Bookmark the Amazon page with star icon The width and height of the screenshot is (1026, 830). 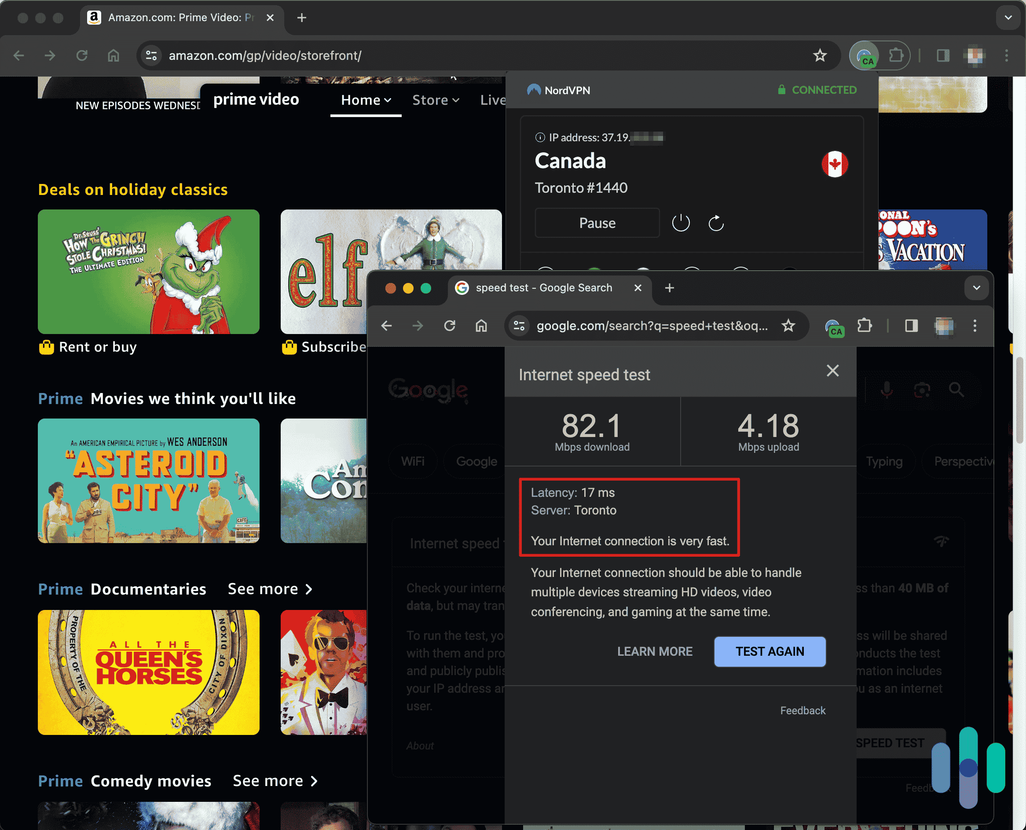(820, 55)
